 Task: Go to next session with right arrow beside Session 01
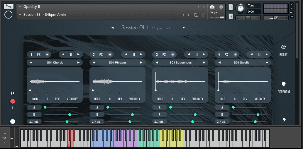(x=184, y=28)
